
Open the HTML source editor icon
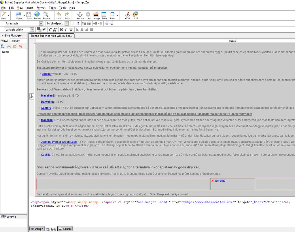[128, 16]
